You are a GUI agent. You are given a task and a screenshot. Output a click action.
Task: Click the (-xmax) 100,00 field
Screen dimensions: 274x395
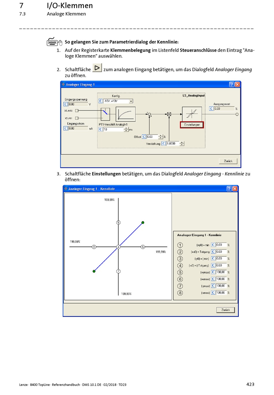[221, 292]
